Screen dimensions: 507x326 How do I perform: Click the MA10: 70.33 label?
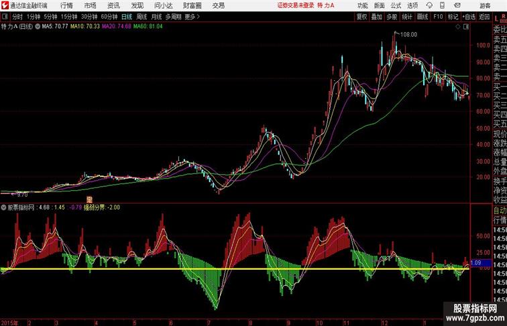pos(85,27)
